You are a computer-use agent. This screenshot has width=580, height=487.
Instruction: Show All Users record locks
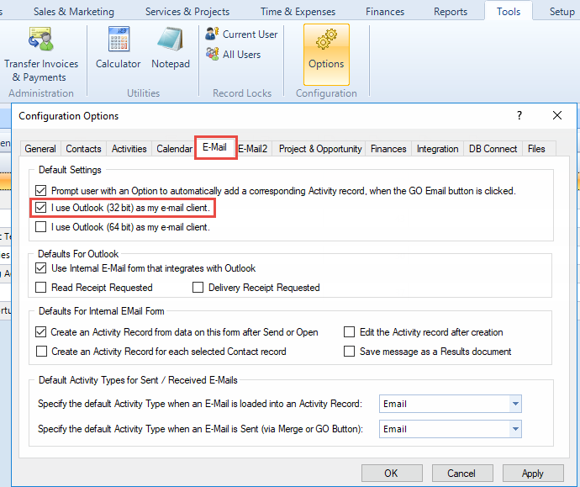click(234, 55)
